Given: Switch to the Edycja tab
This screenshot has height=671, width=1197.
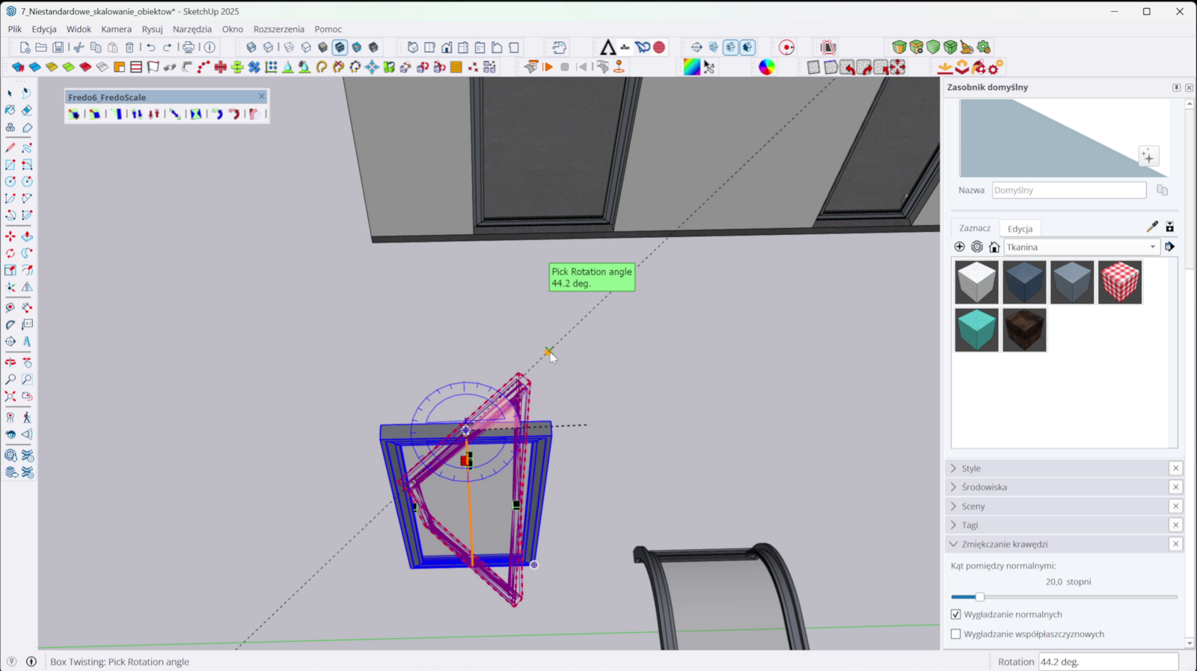Looking at the screenshot, I should (x=1020, y=229).
